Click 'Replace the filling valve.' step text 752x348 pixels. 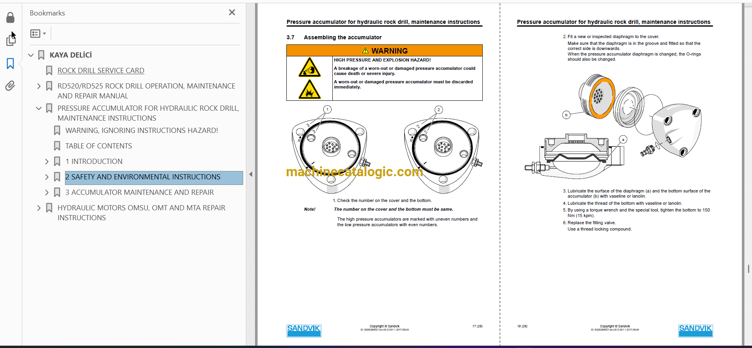click(591, 223)
